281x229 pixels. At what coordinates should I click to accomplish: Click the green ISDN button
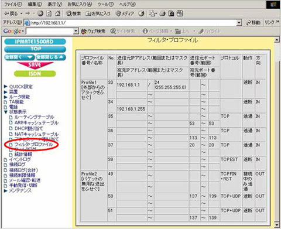tap(35, 74)
